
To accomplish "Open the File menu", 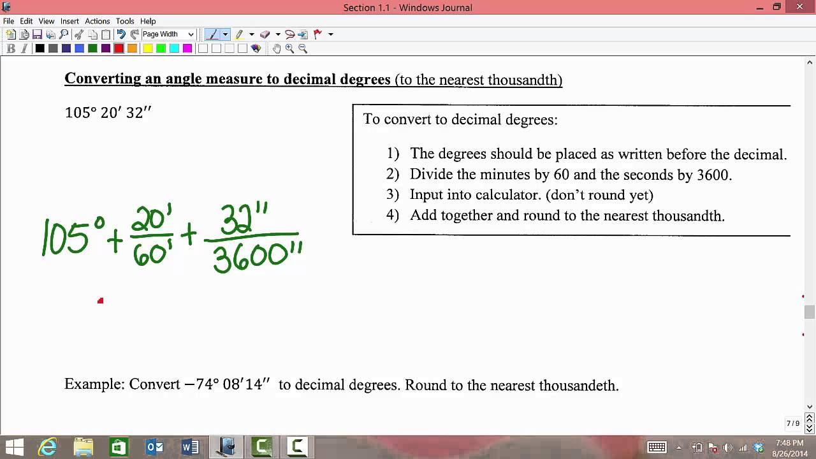I will (x=8, y=21).
